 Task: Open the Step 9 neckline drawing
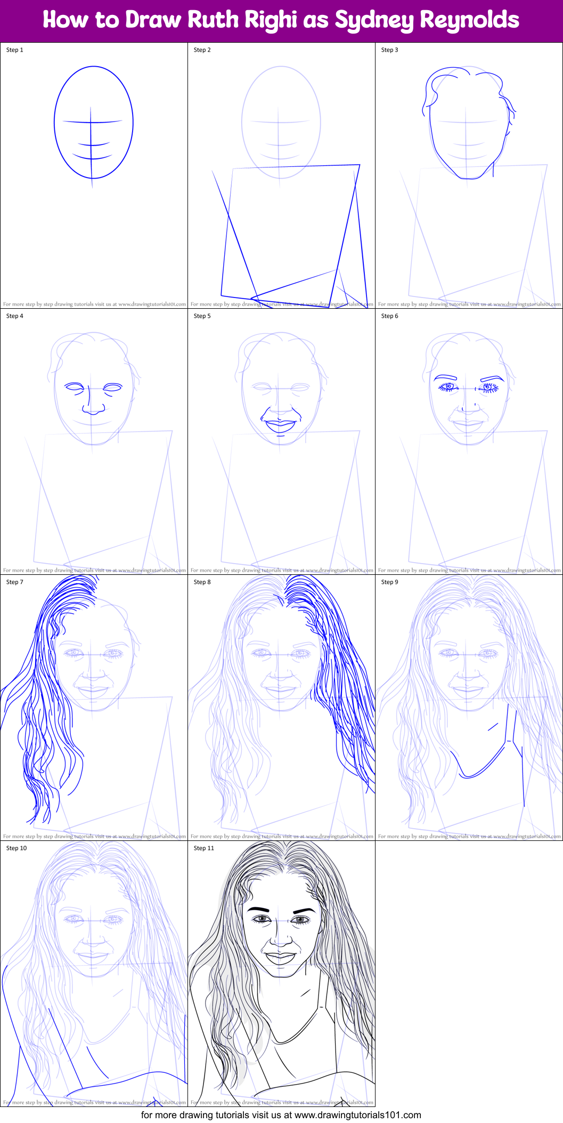(x=469, y=708)
